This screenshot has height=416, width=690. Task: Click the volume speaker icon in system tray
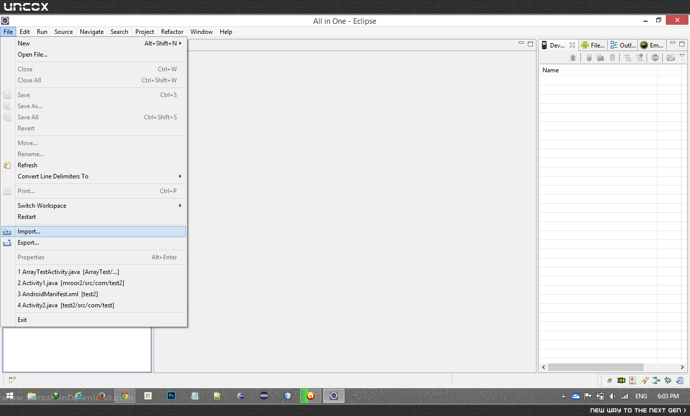pyautogui.click(x=613, y=396)
